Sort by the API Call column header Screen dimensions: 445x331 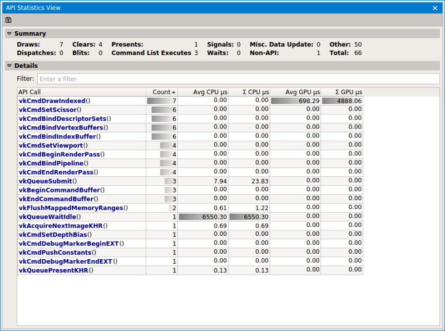[x=81, y=92]
